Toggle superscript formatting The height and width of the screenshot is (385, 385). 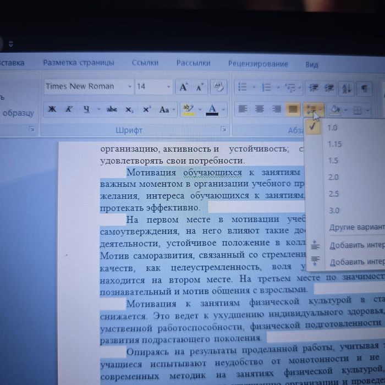click(147, 109)
